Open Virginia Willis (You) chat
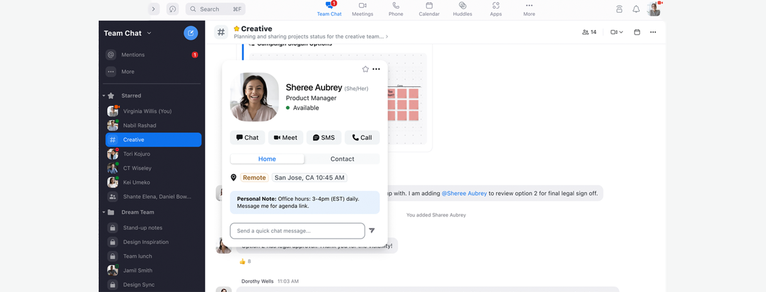766x292 pixels. coord(153,111)
